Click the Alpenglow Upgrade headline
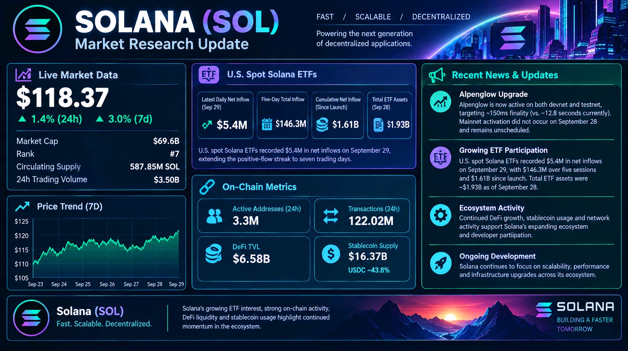Screen dimensions: 628x351 pyautogui.click(x=494, y=94)
